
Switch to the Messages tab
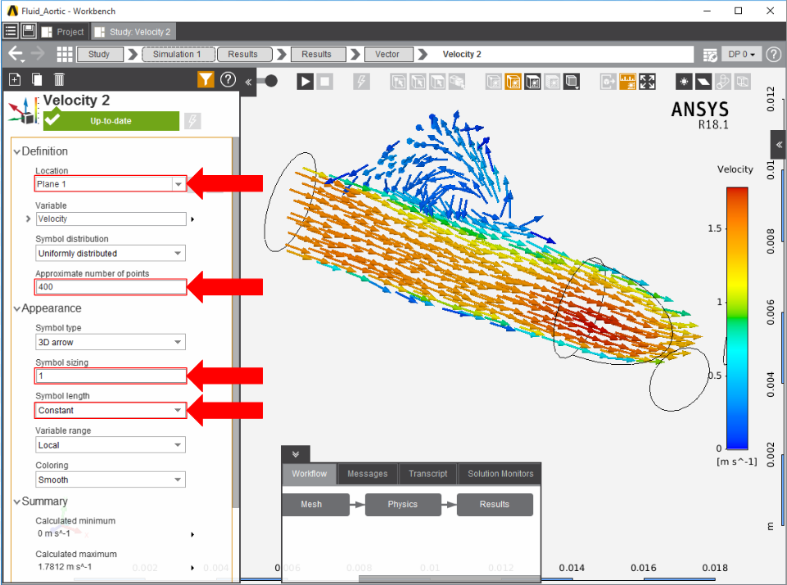pos(368,474)
